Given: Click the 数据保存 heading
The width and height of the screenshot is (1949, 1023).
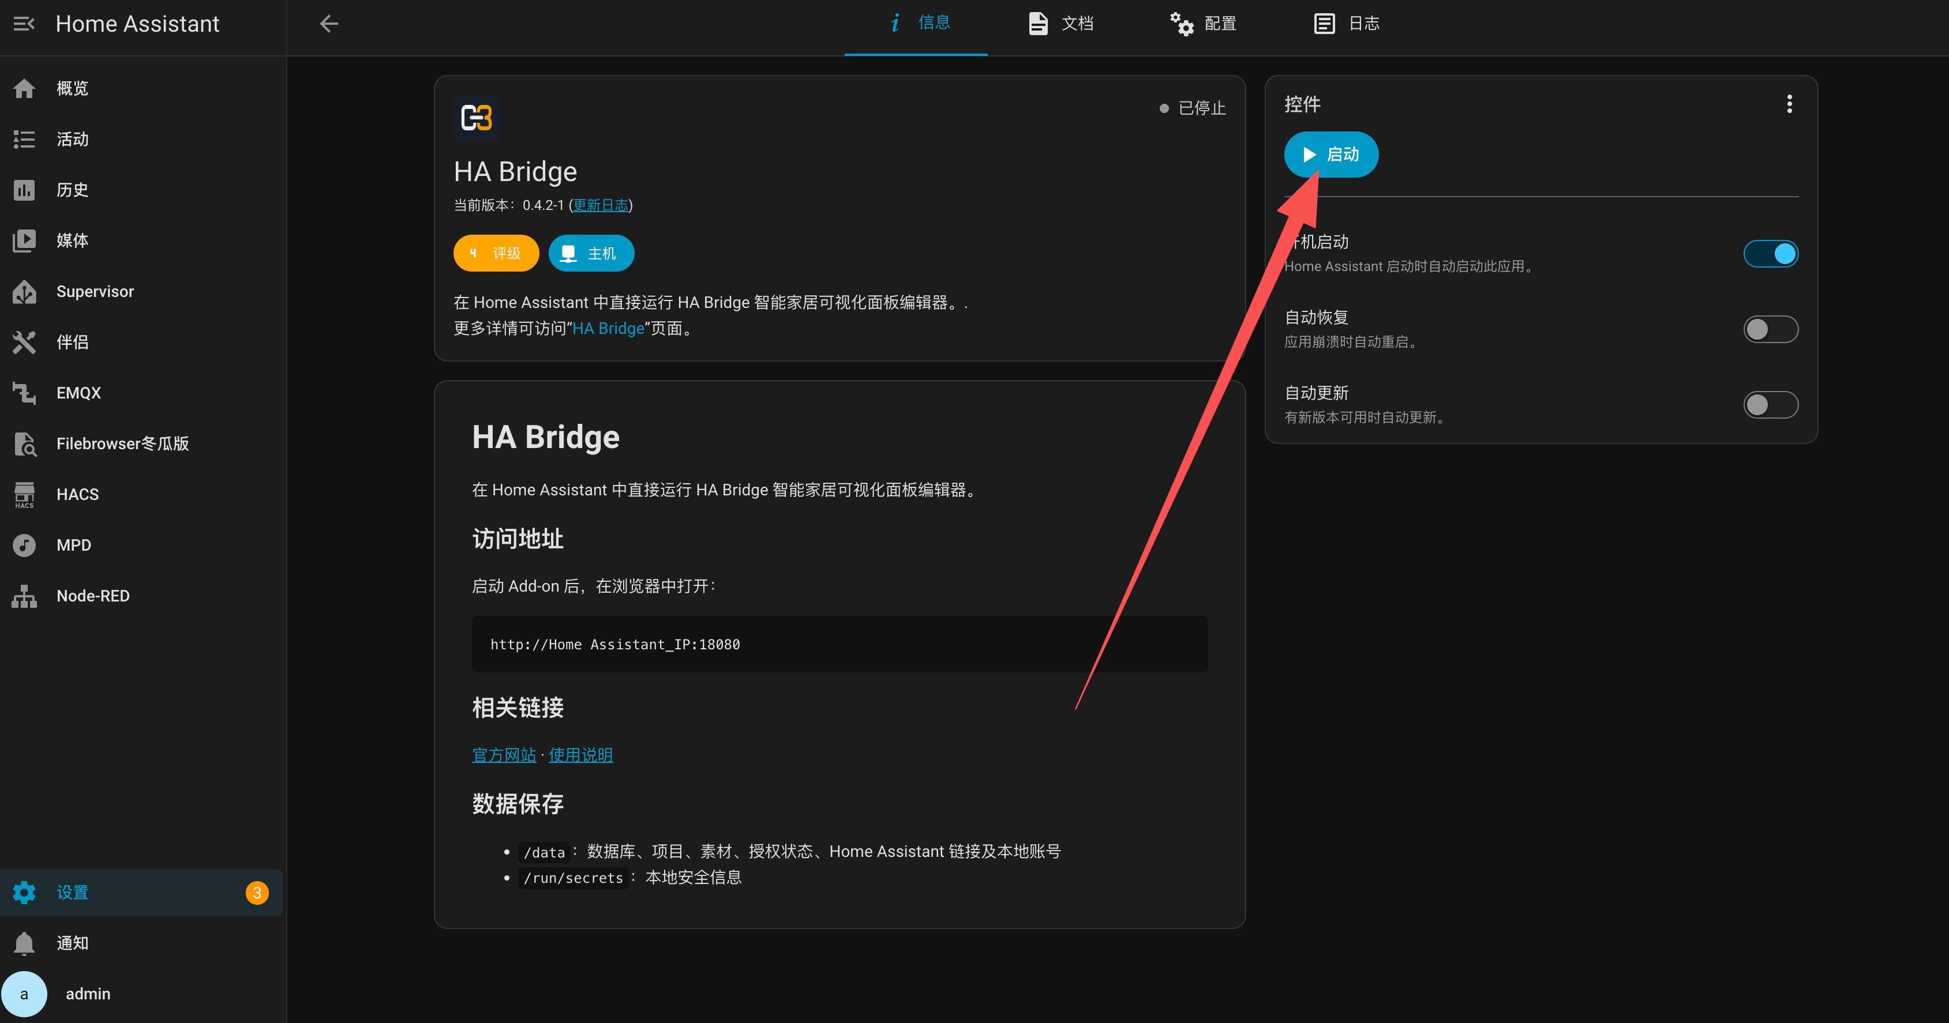Looking at the screenshot, I should click(518, 804).
